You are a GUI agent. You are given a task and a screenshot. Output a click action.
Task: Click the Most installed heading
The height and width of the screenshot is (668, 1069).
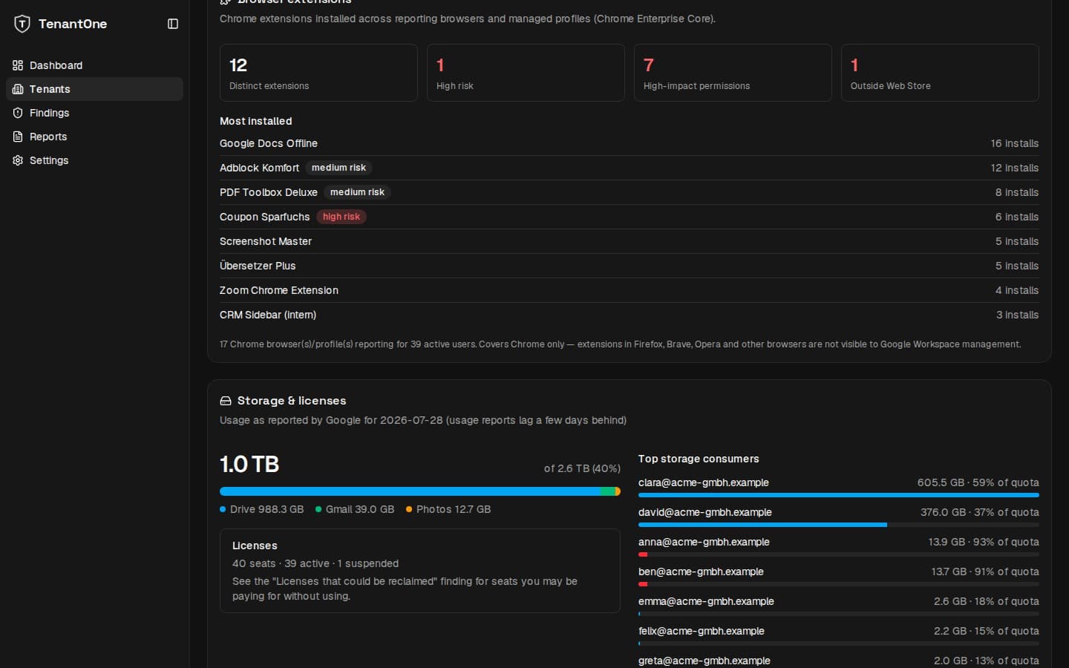255,121
